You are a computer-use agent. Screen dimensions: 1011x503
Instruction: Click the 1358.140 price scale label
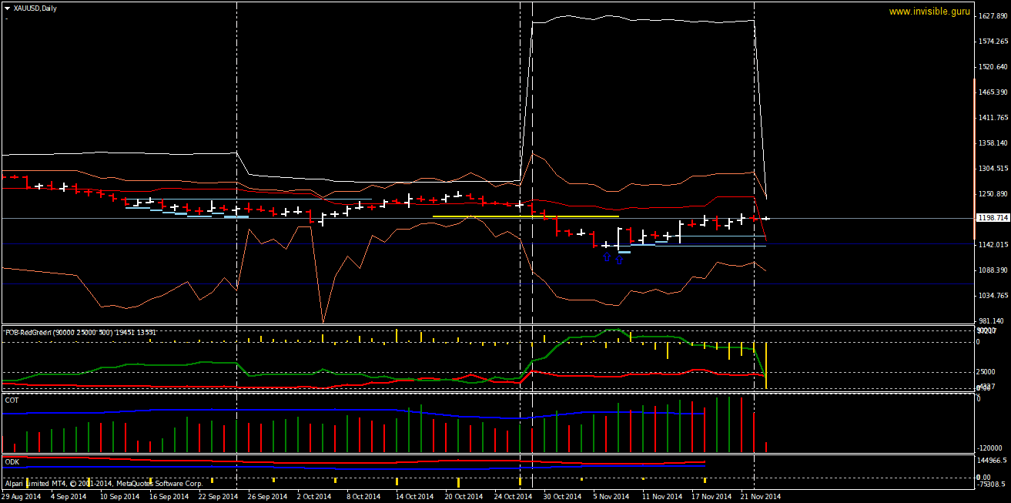(x=993, y=143)
